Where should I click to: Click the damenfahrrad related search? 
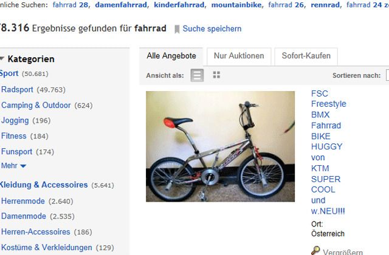pyautogui.click(x=121, y=5)
